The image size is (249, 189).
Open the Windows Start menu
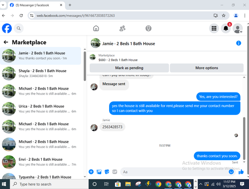coord(3,184)
